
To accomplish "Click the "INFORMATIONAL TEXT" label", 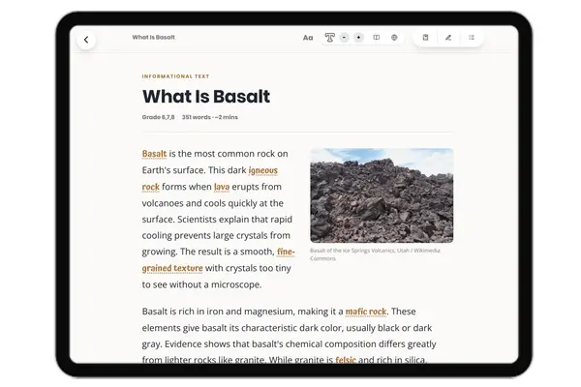I will (x=175, y=76).
